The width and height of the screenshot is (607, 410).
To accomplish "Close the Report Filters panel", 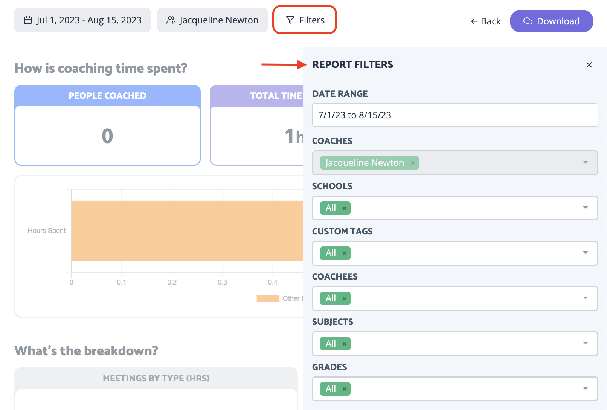I will point(589,65).
